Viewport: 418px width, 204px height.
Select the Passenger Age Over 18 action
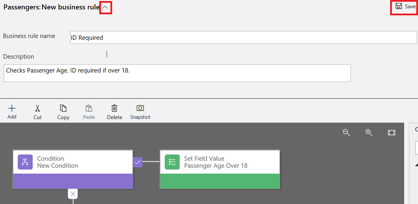click(220, 162)
